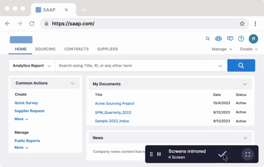Collapse the My Documents panel
This screenshot has width=264, height=167.
click(x=245, y=84)
